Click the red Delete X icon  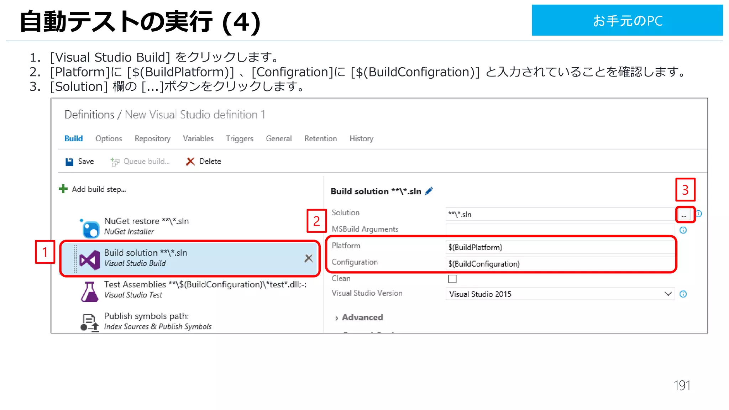pos(190,162)
